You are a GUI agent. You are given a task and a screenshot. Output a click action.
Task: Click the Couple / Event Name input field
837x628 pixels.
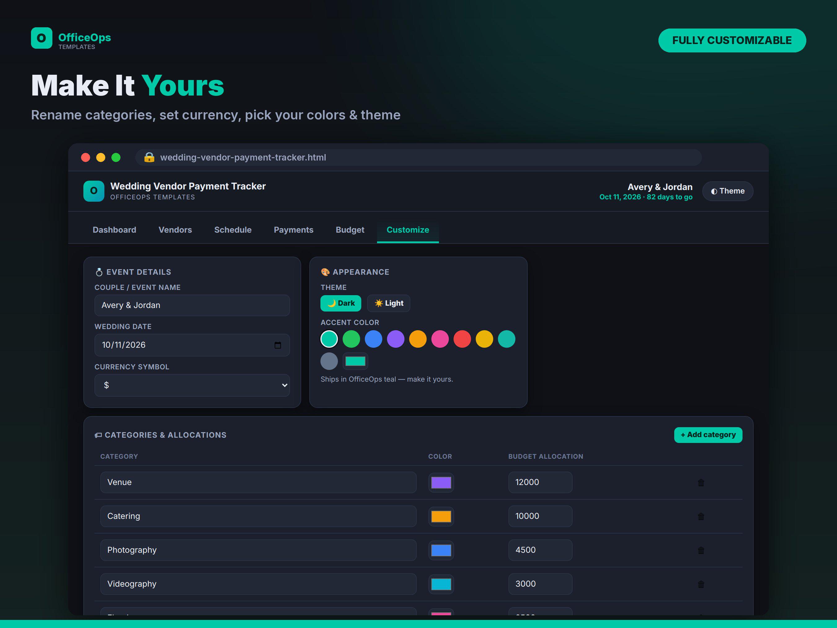pyautogui.click(x=192, y=305)
